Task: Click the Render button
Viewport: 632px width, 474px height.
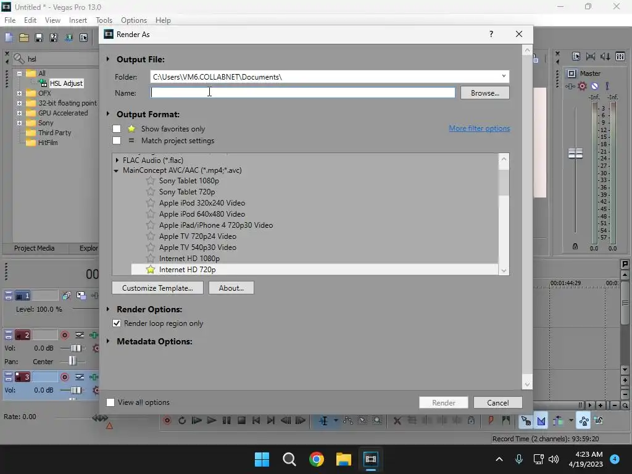Action: 443,402
